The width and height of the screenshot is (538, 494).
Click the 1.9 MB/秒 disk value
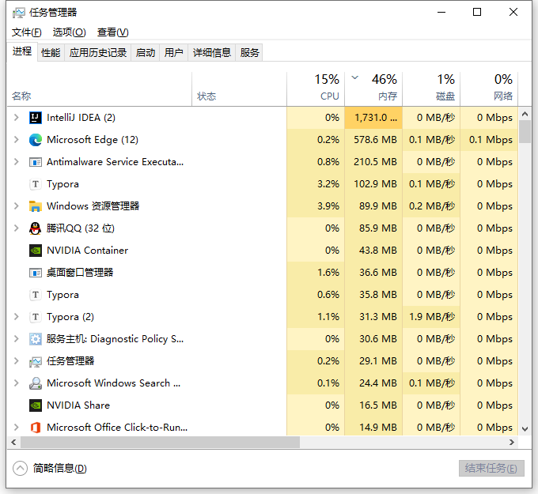[431, 317]
